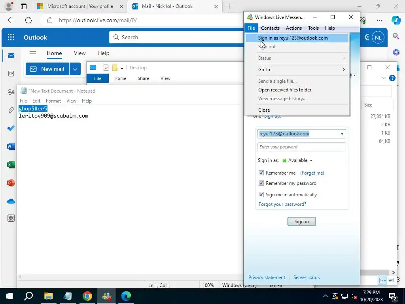The height and width of the screenshot is (304, 405).
Task: Expand the Explorer ribbon chevron
Action: [x=384, y=78]
